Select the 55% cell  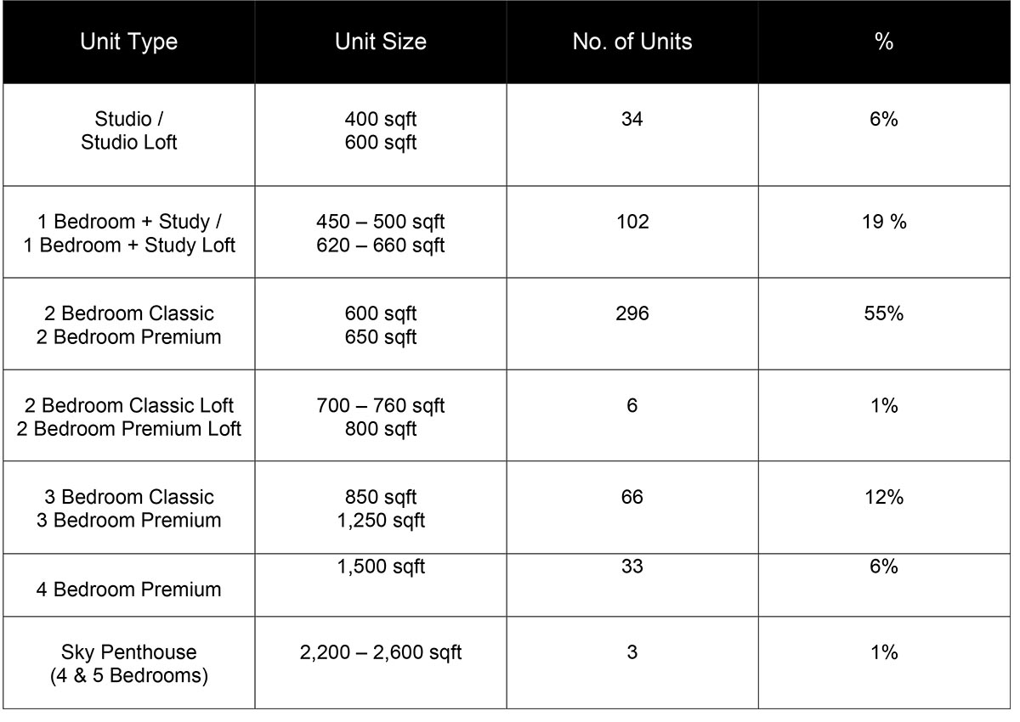click(x=884, y=324)
